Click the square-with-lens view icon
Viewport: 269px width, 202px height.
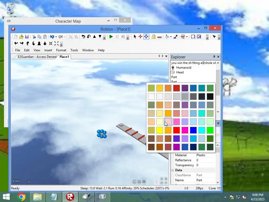[x=199, y=37]
